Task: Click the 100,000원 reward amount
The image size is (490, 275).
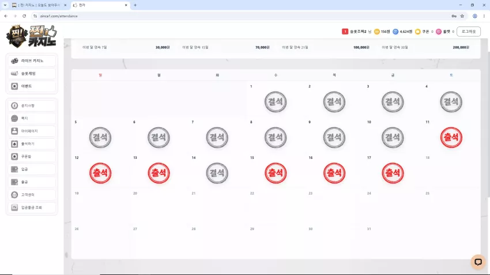Action: tap(361, 47)
